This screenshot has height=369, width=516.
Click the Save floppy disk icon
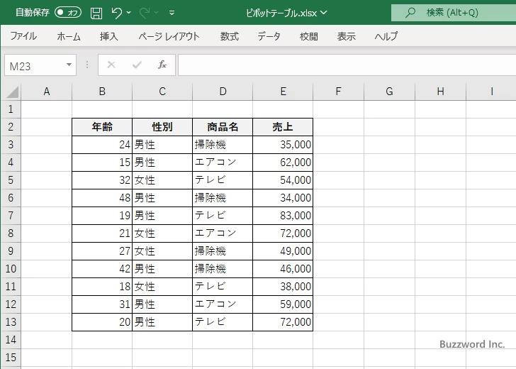(96, 13)
